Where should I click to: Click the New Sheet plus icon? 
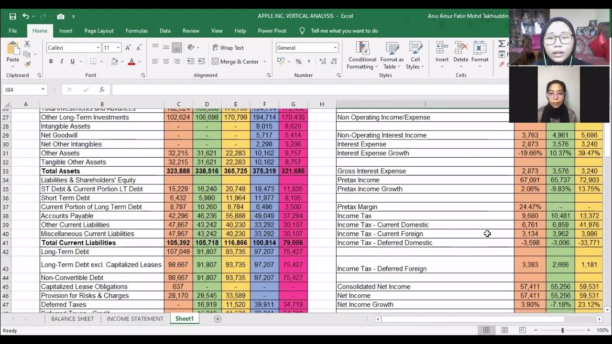(218, 319)
